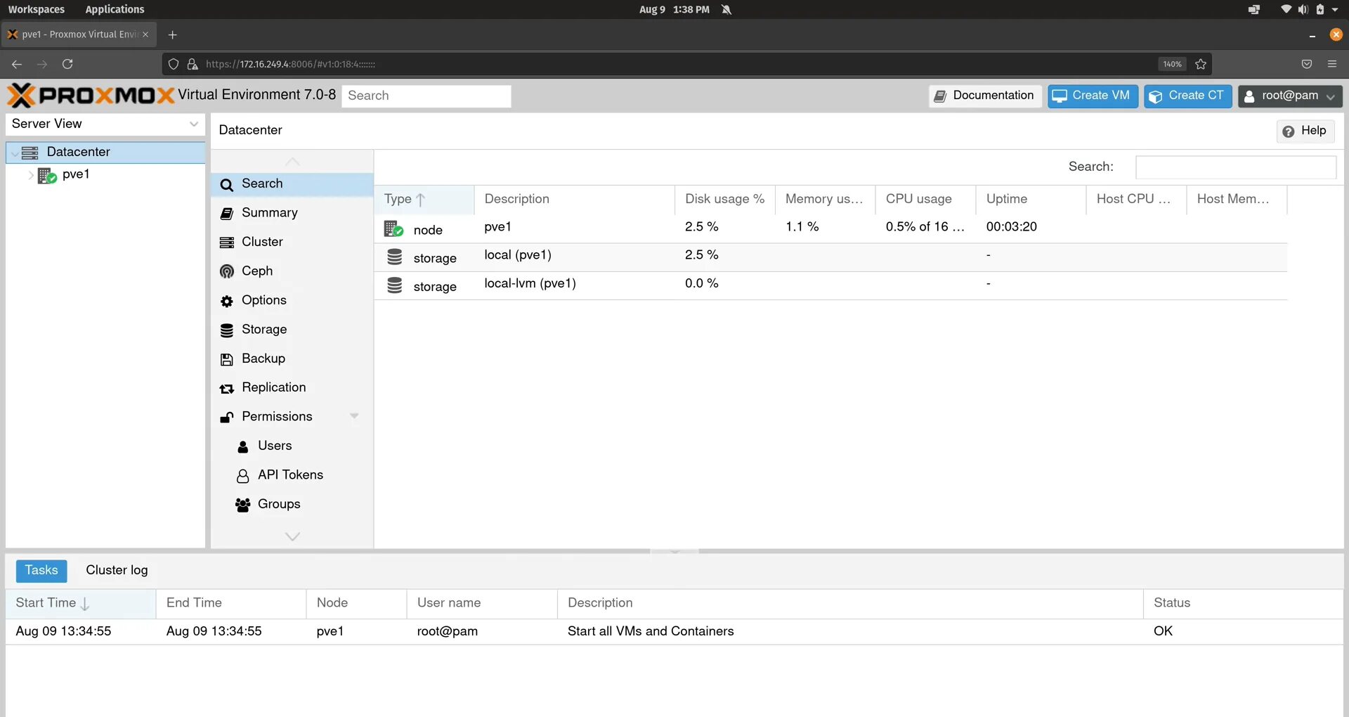Switch to the Tasks tab
The width and height of the screenshot is (1349, 717).
pos(41,571)
